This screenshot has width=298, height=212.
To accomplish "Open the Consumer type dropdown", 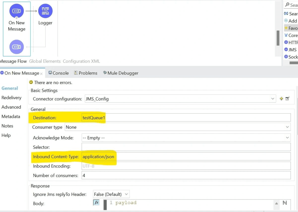I will pyautogui.click(x=287, y=127).
